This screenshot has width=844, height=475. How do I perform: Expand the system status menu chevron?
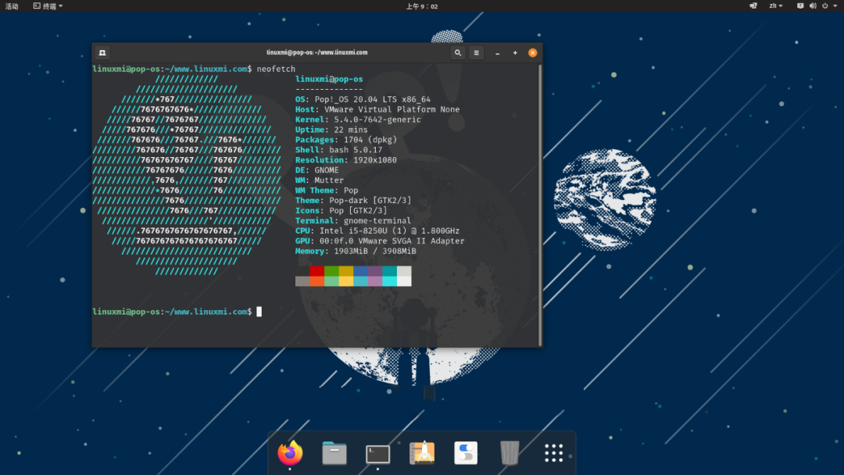point(835,5)
